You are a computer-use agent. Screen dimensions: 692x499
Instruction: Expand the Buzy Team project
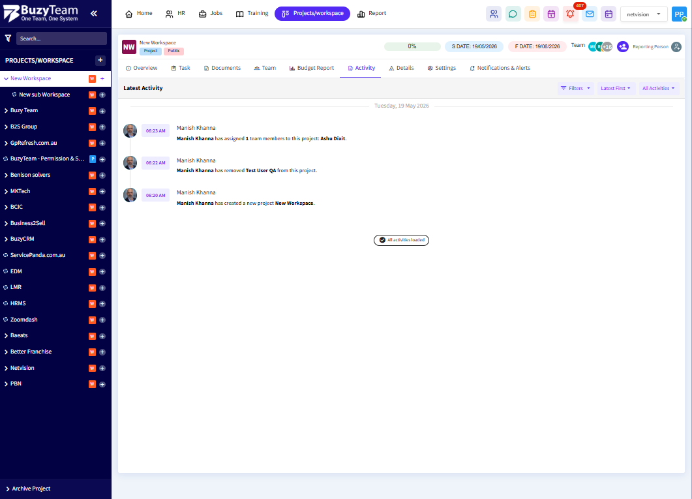(6, 111)
